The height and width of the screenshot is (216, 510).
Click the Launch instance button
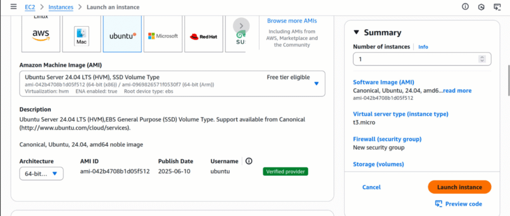point(460,187)
